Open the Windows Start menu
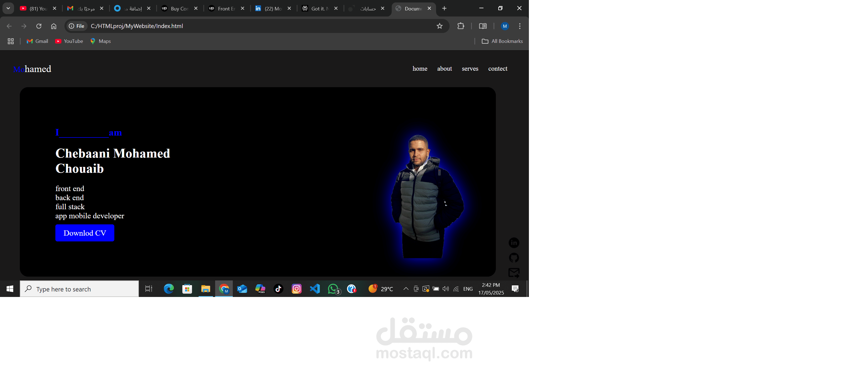 [10, 289]
